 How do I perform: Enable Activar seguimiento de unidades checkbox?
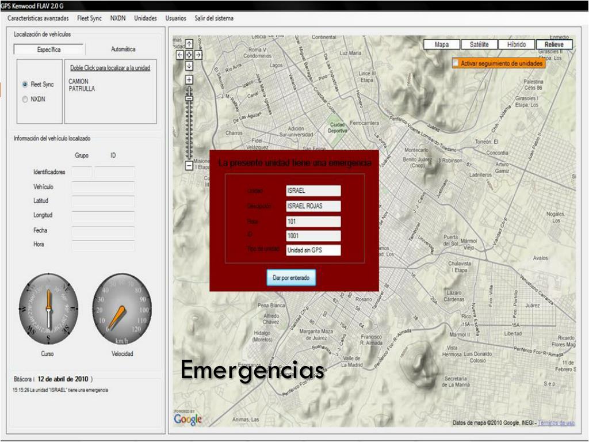pyautogui.click(x=456, y=63)
